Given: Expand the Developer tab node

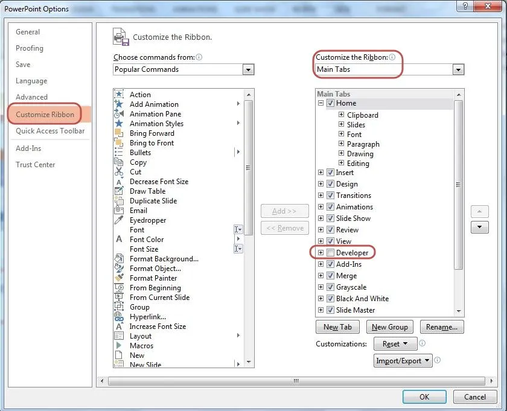Looking at the screenshot, I should click(320, 252).
